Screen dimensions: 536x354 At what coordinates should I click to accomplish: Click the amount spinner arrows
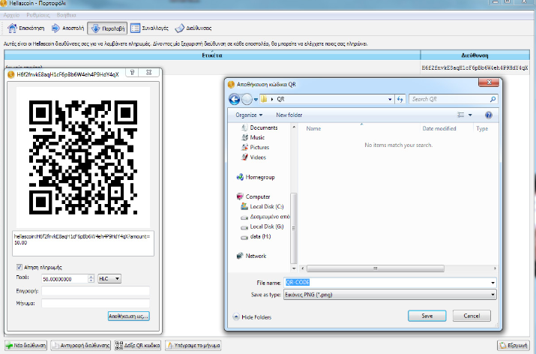click(91, 279)
